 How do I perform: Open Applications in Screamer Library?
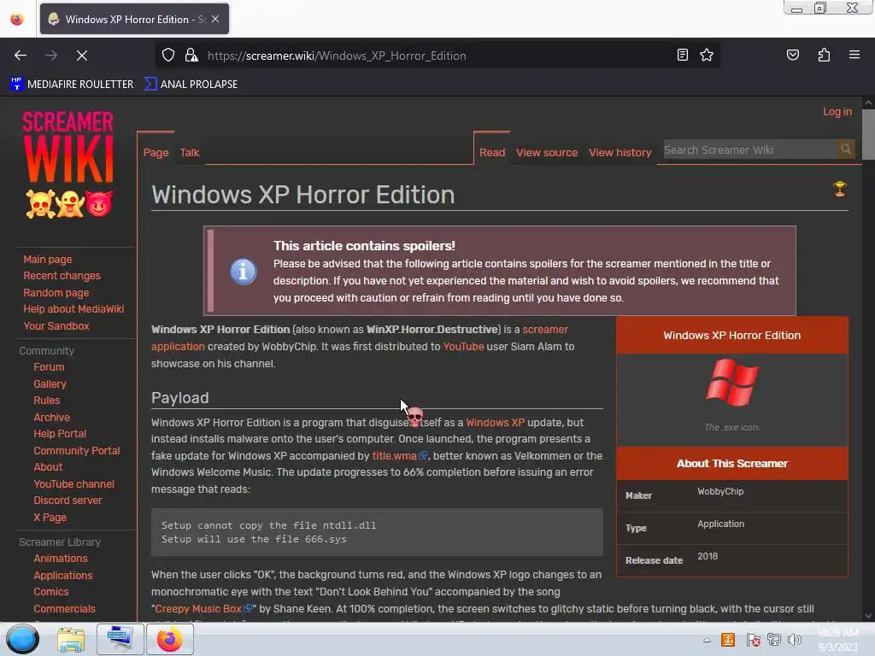pyautogui.click(x=63, y=575)
